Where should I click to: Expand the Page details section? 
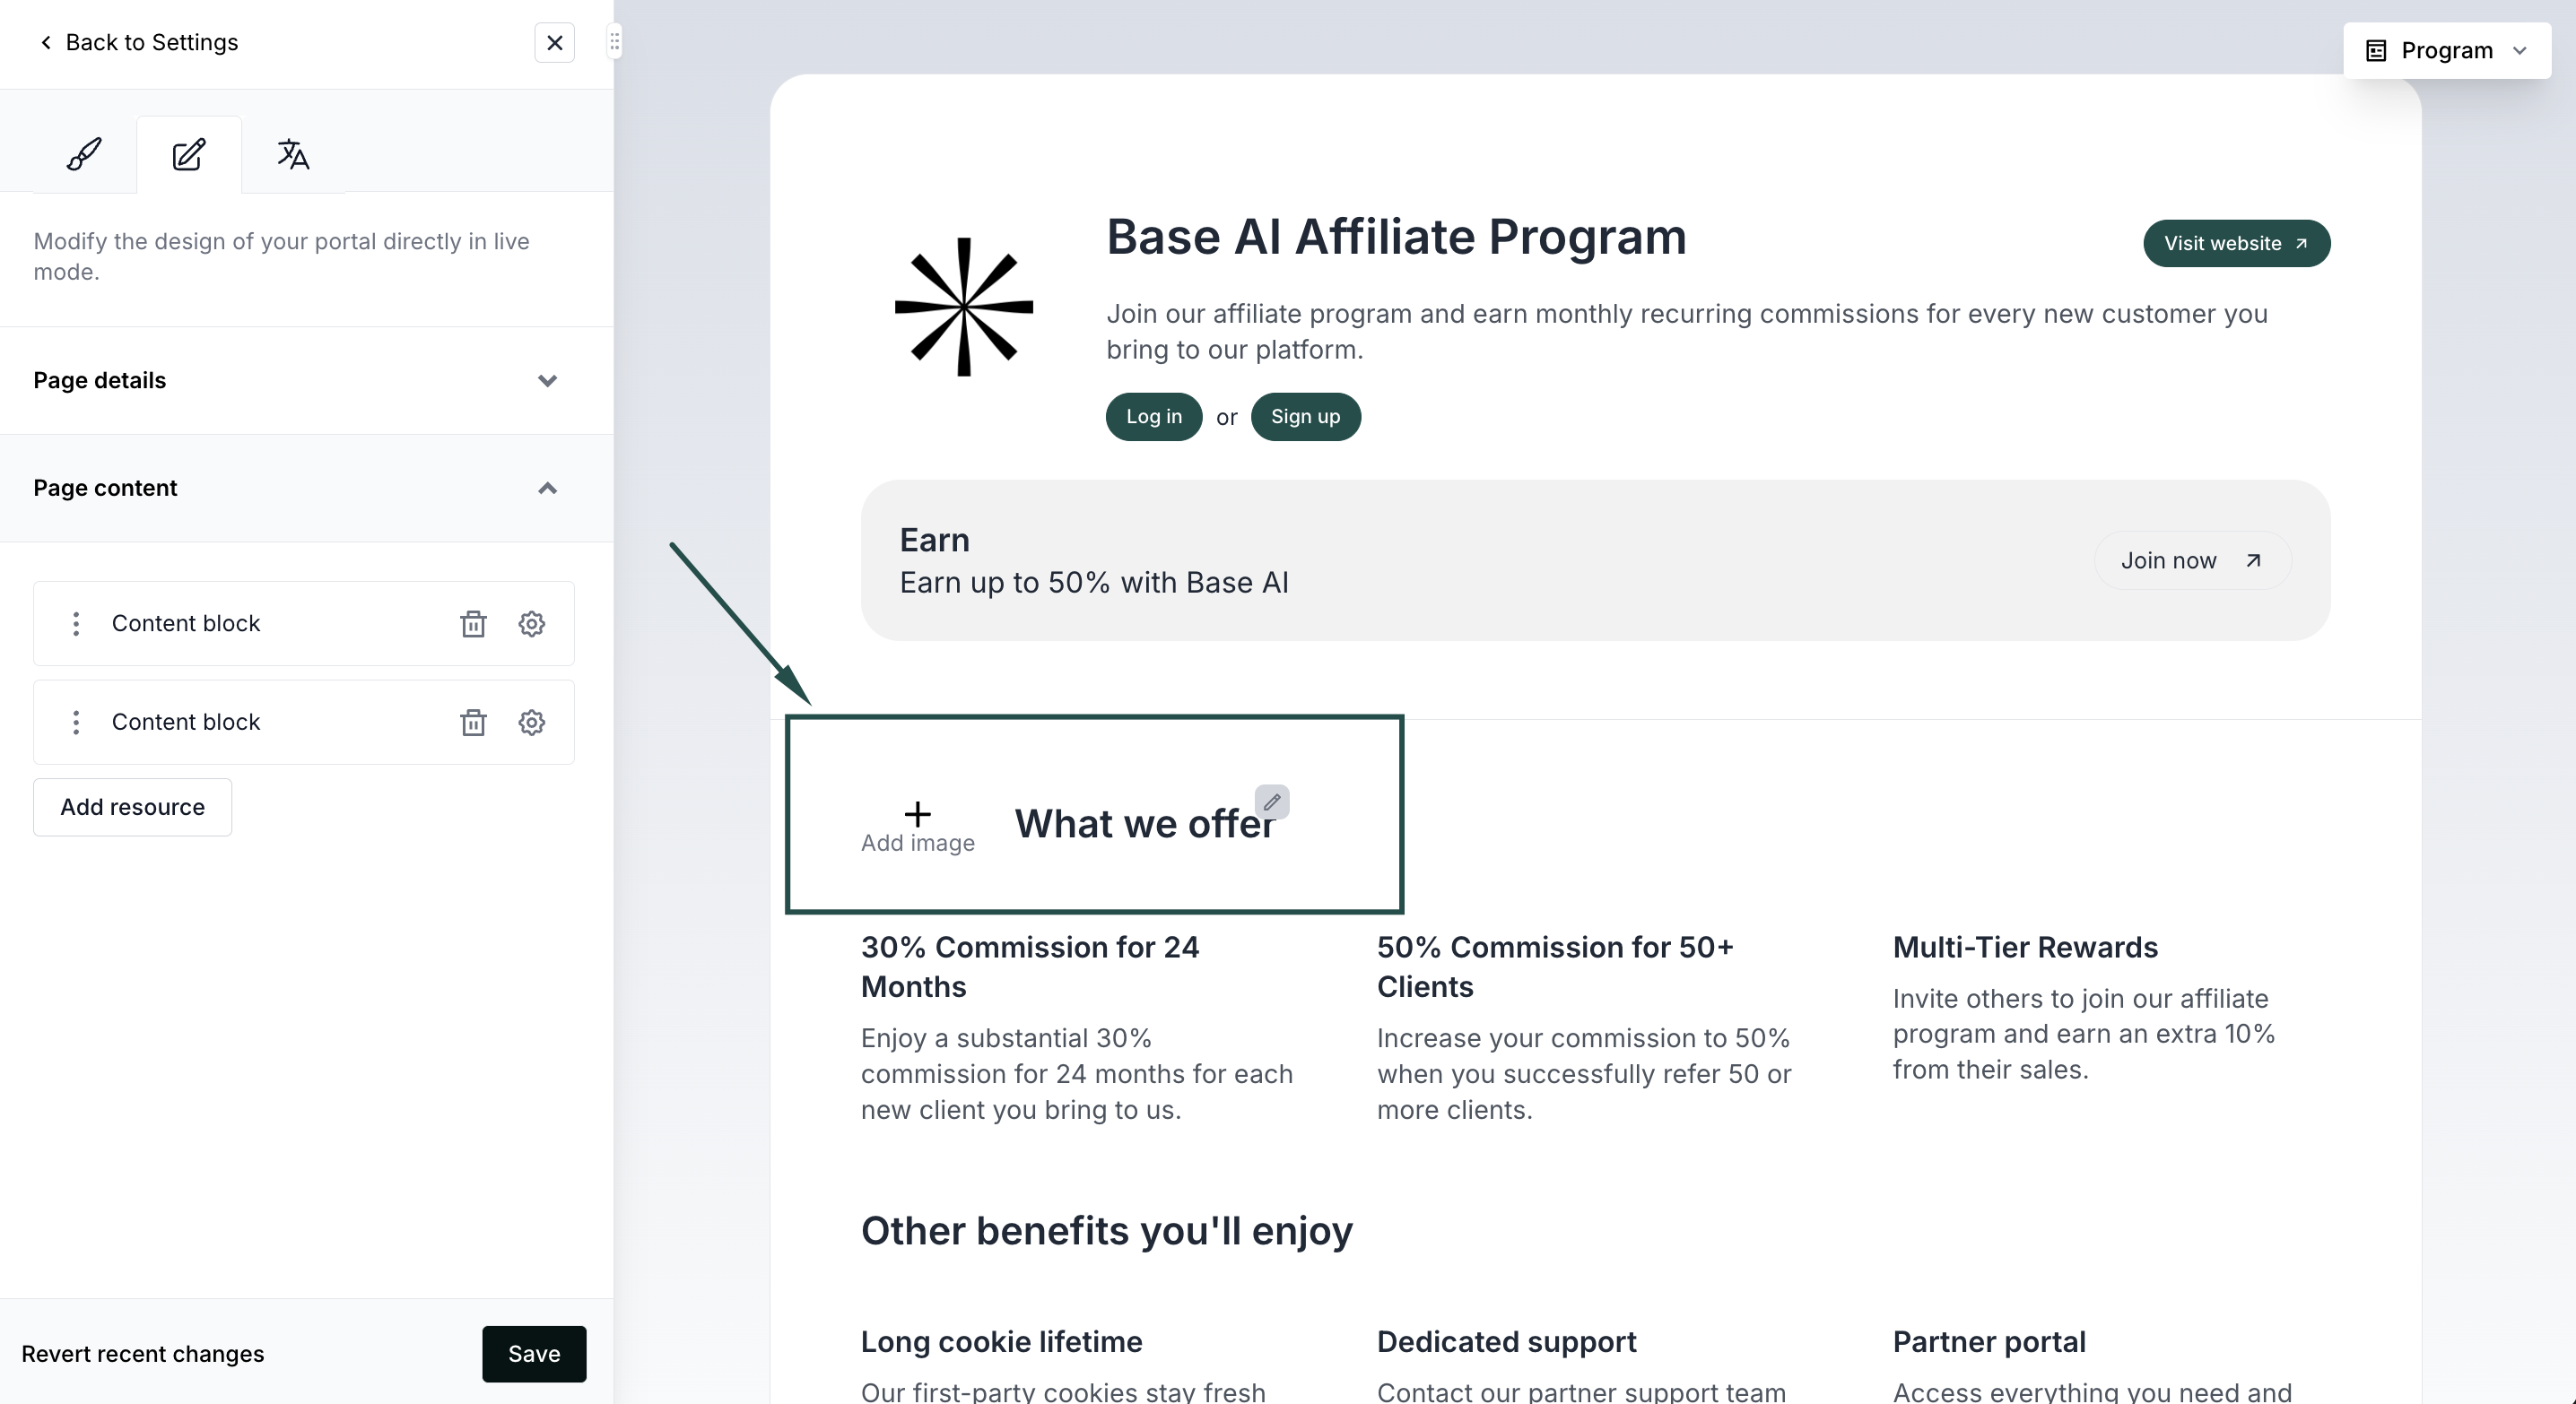[x=304, y=381]
